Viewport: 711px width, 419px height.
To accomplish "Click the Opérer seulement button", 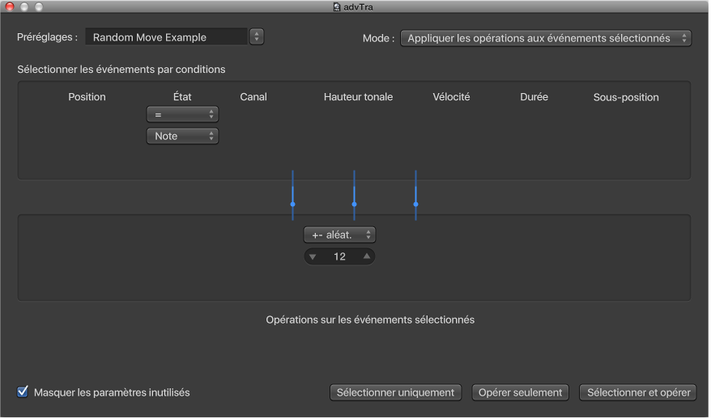I will pyautogui.click(x=521, y=393).
